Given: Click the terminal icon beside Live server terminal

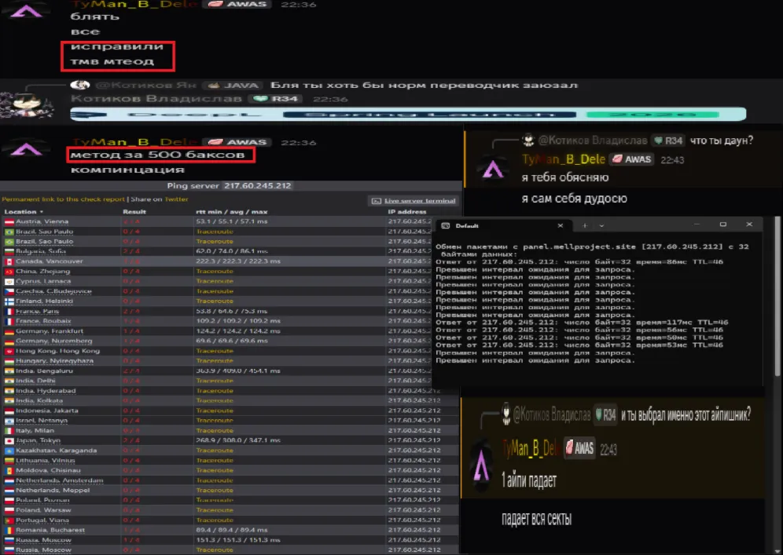Looking at the screenshot, I should (x=376, y=201).
